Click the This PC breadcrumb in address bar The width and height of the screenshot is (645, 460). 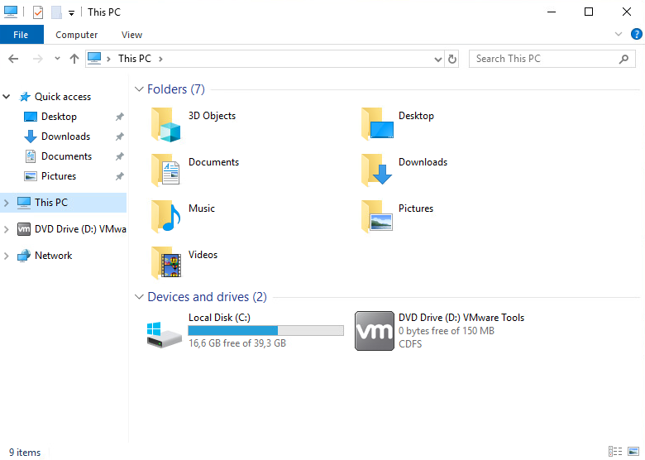135,59
